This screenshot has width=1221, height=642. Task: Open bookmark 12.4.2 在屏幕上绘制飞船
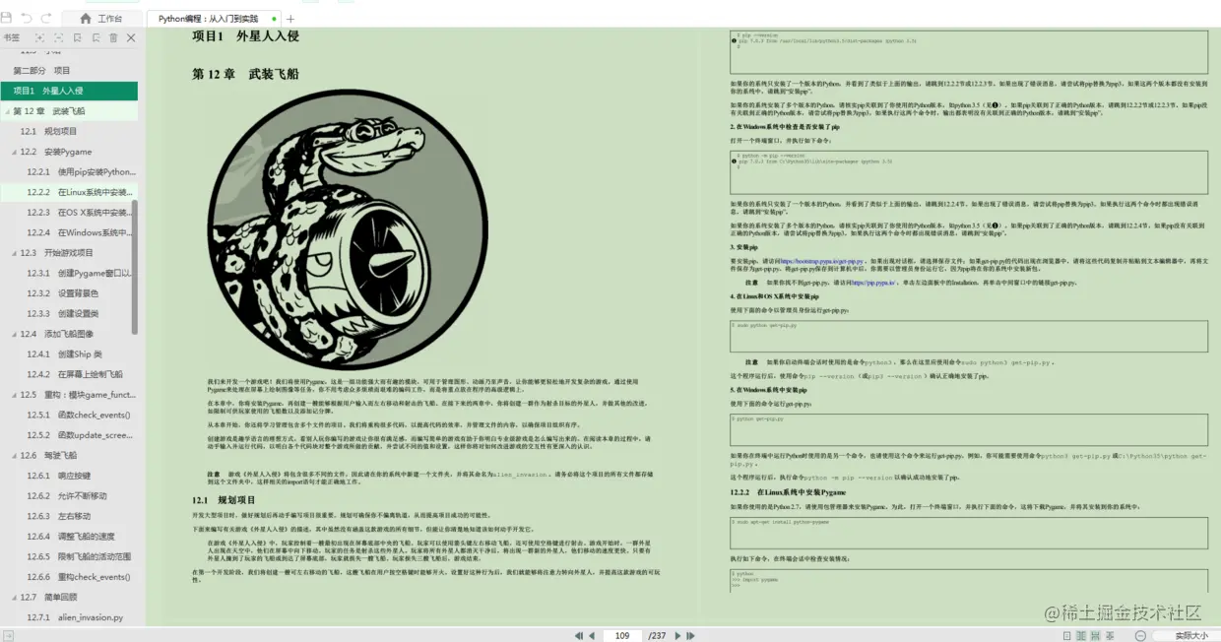[x=75, y=374]
